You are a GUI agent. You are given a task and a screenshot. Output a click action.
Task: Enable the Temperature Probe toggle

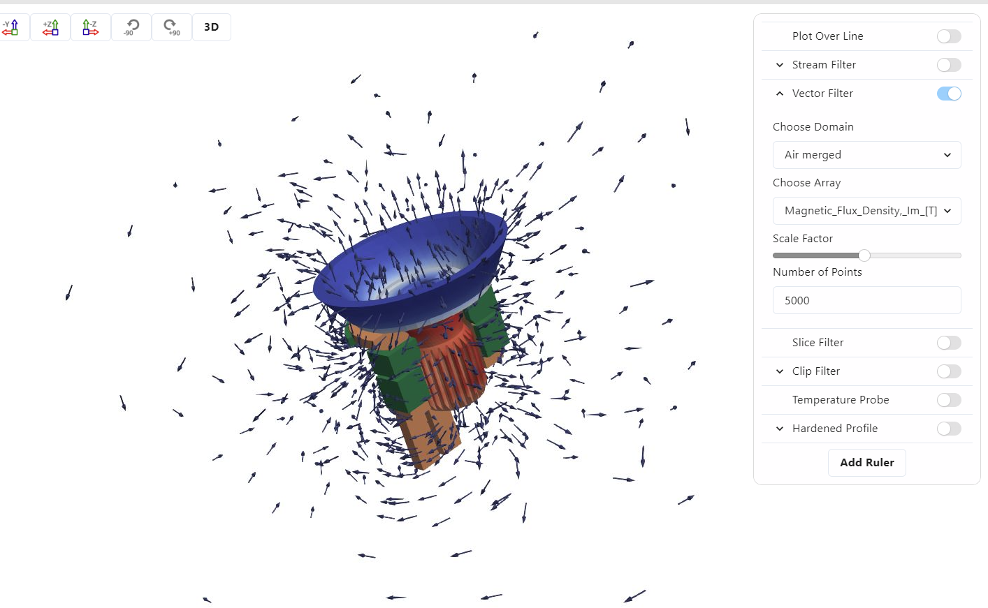click(x=948, y=400)
